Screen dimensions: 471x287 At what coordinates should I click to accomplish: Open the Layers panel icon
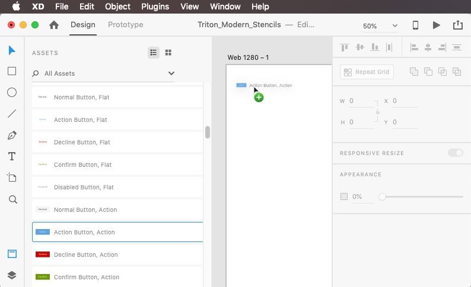point(12,275)
